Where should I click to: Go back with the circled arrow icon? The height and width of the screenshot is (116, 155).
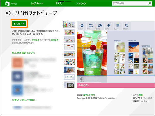pos(8,13)
